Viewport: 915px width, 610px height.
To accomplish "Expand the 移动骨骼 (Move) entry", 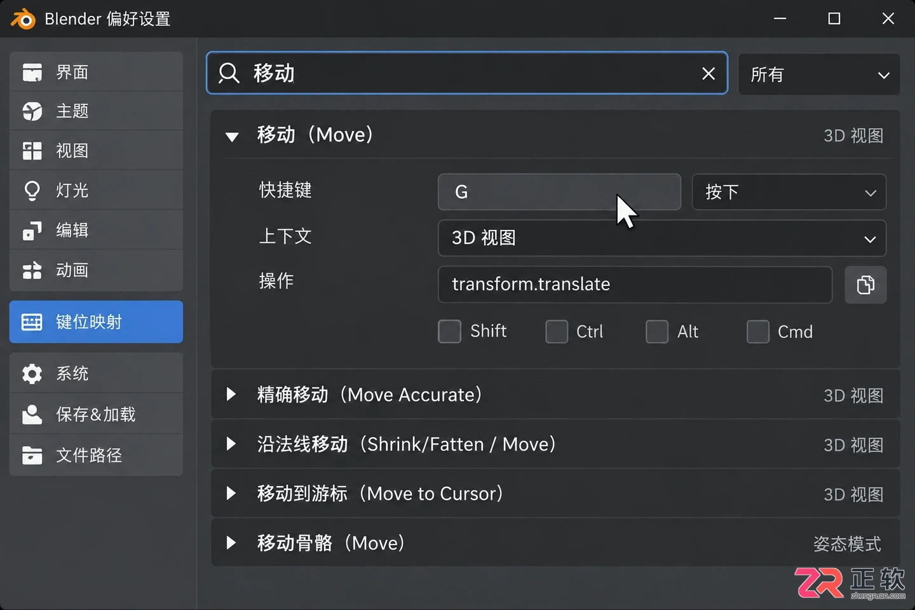I will click(231, 543).
